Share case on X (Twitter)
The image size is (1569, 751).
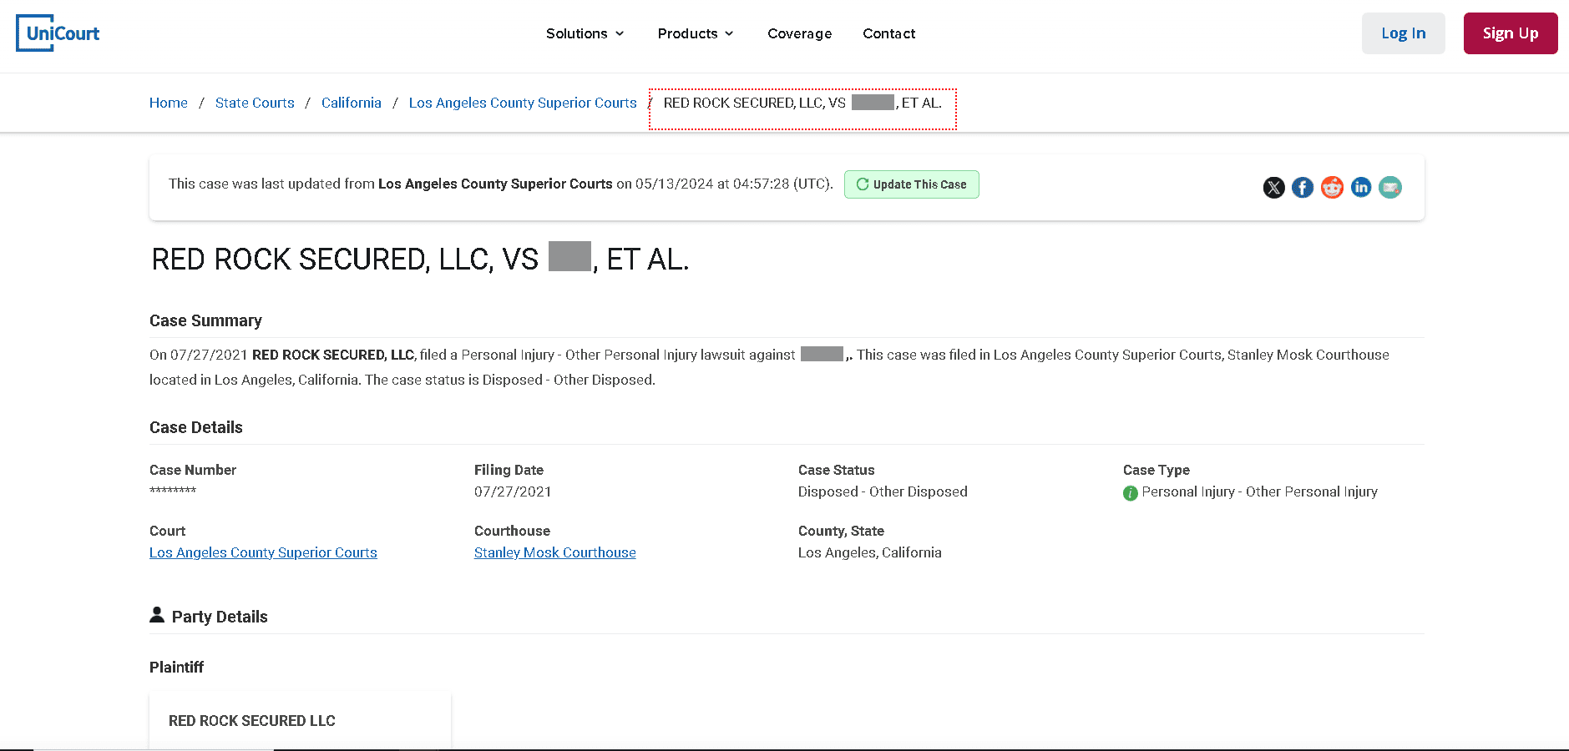click(1273, 188)
